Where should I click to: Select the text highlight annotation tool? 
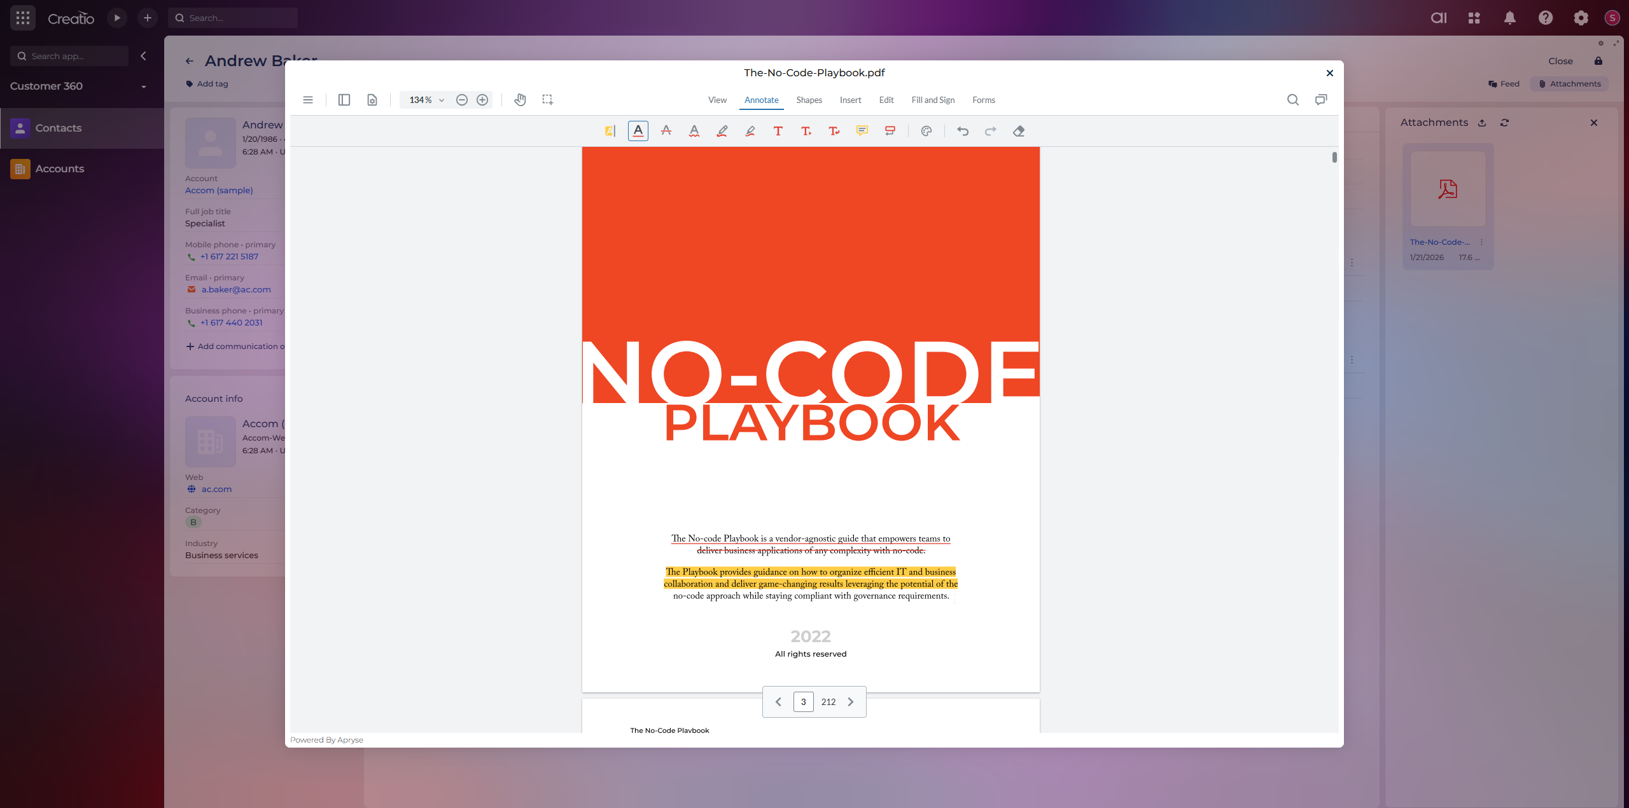pyautogui.click(x=610, y=131)
